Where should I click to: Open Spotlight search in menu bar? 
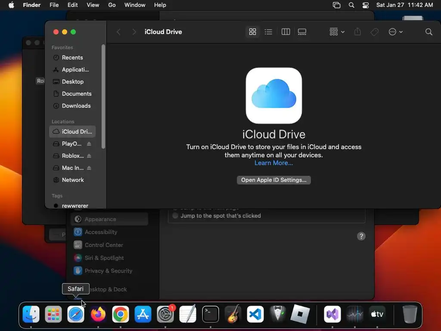pyautogui.click(x=351, y=5)
